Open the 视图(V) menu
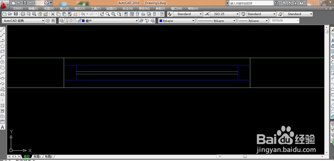 (x=49, y=9)
